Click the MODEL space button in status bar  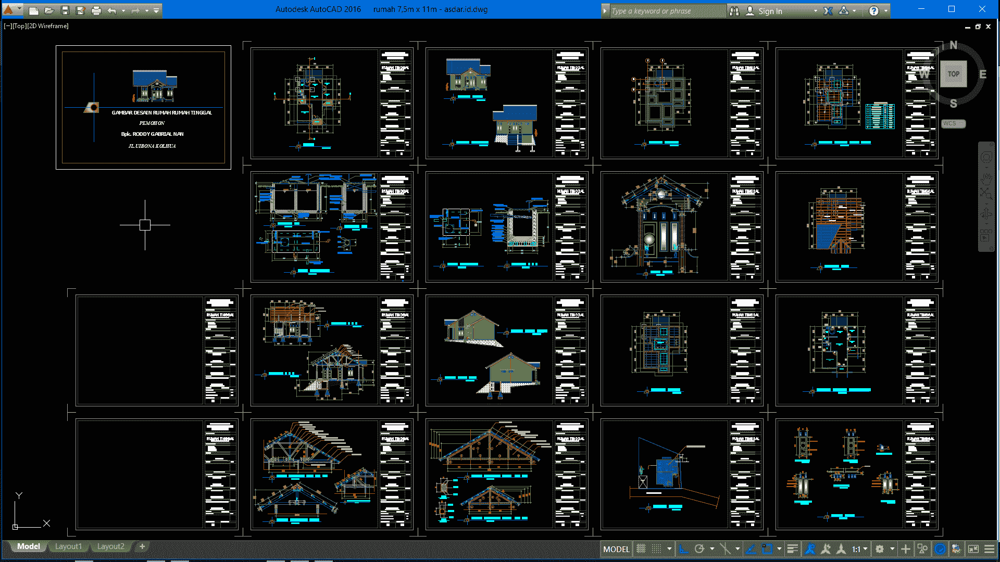click(x=616, y=549)
